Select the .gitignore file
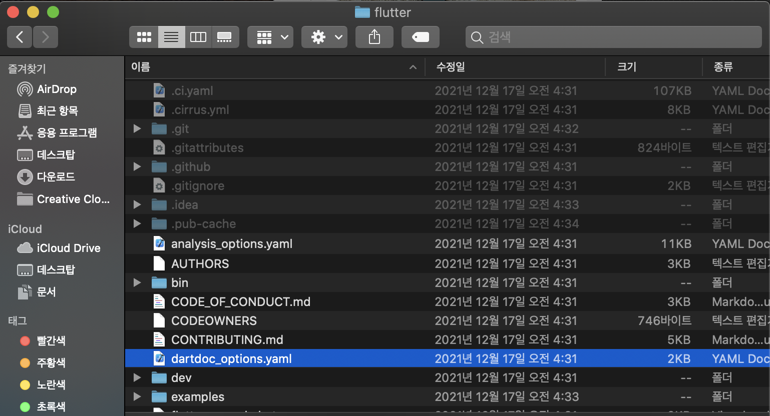 448,185
